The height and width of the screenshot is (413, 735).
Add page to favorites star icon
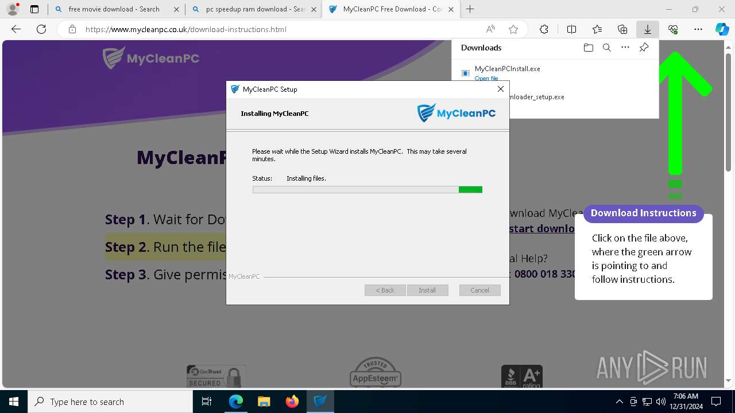pyautogui.click(x=513, y=29)
